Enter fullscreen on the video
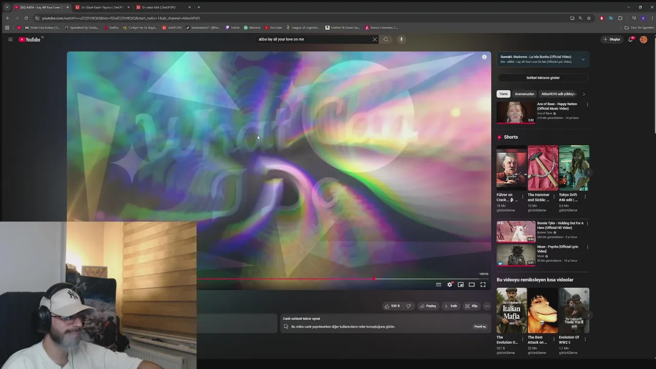 [483, 284]
